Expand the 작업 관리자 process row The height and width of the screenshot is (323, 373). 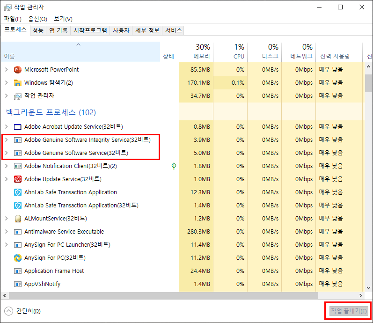[x=7, y=95]
